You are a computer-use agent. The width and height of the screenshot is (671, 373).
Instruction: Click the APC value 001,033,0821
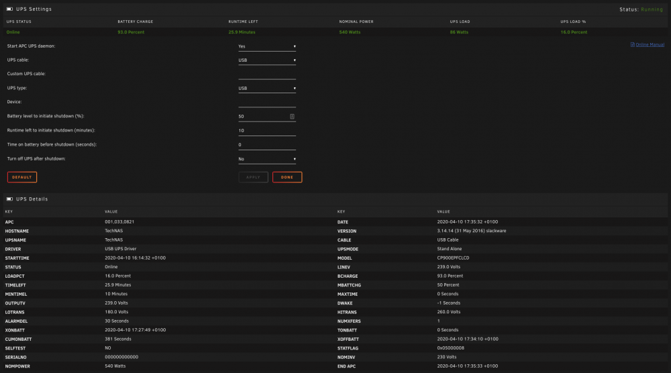119,222
